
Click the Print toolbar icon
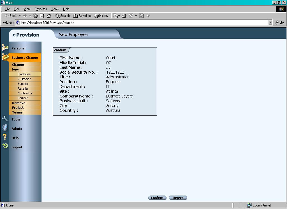(124, 16)
